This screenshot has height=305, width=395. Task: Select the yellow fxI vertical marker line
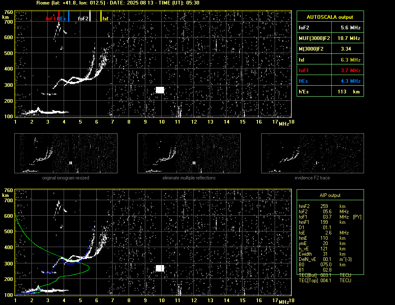[x=101, y=16]
